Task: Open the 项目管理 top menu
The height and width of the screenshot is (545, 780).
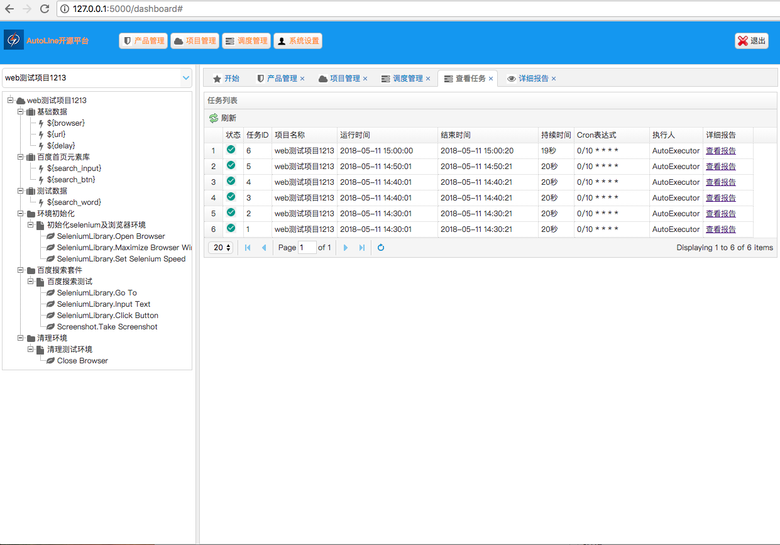Action: tap(195, 41)
